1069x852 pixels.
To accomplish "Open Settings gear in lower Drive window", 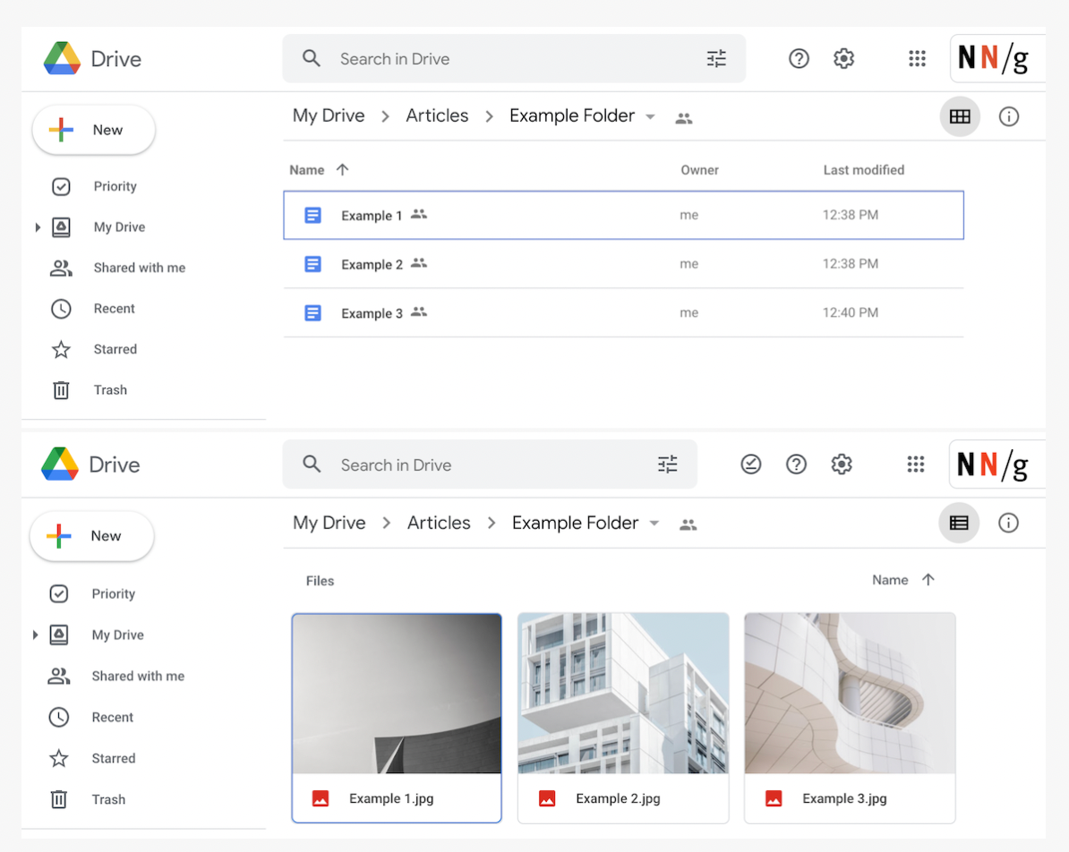I will coord(842,464).
